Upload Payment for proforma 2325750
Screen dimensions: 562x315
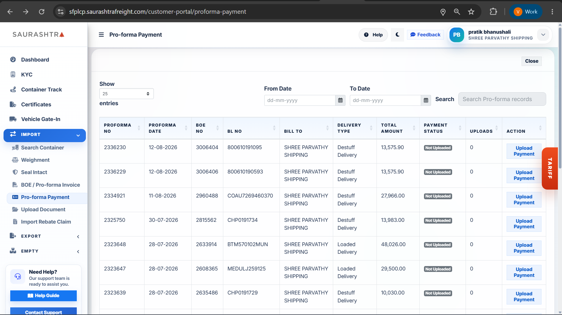[x=524, y=224]
